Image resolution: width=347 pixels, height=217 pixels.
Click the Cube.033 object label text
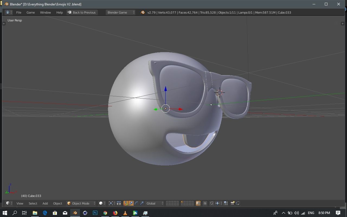[31, 196]
